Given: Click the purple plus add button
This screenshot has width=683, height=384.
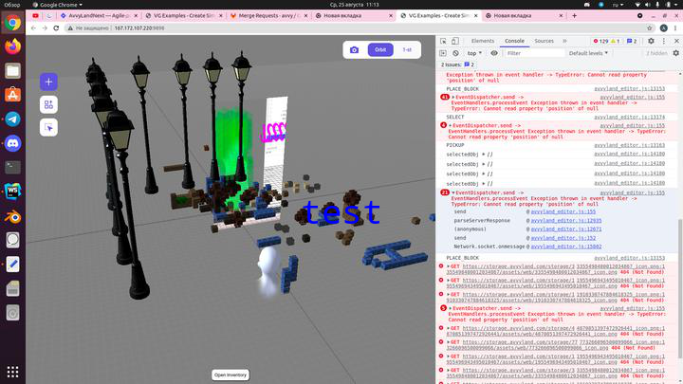Looking at the screenshot, I should (x=48, y=82).
